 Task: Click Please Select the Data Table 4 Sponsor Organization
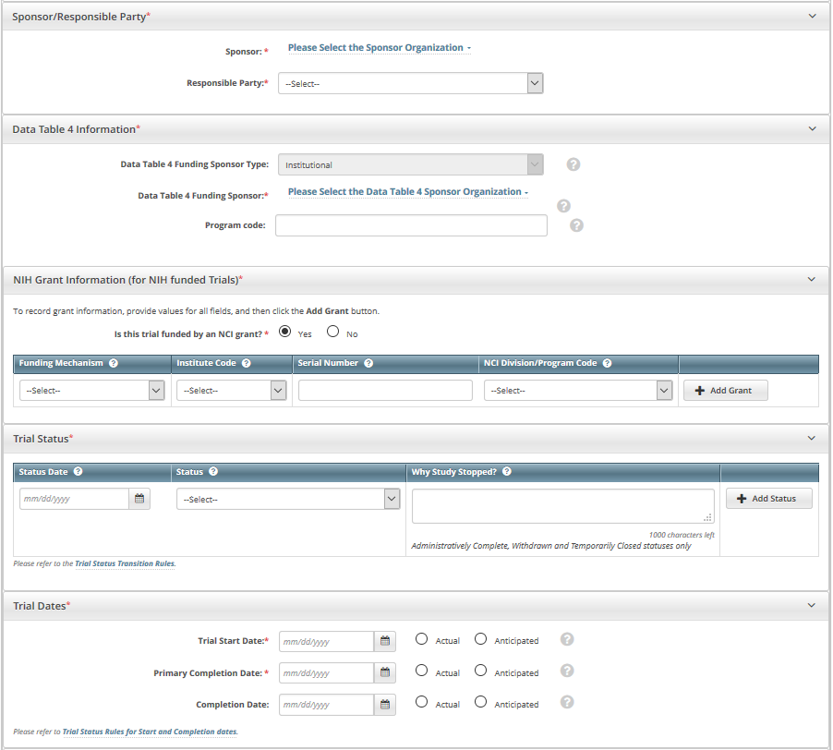(x=408, y=192)
